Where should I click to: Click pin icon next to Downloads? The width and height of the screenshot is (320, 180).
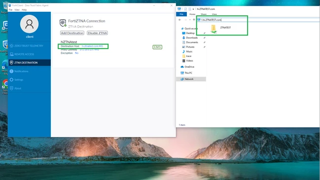204,38
